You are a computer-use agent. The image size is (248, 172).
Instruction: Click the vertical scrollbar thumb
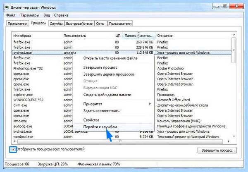(x=234, y=50)
